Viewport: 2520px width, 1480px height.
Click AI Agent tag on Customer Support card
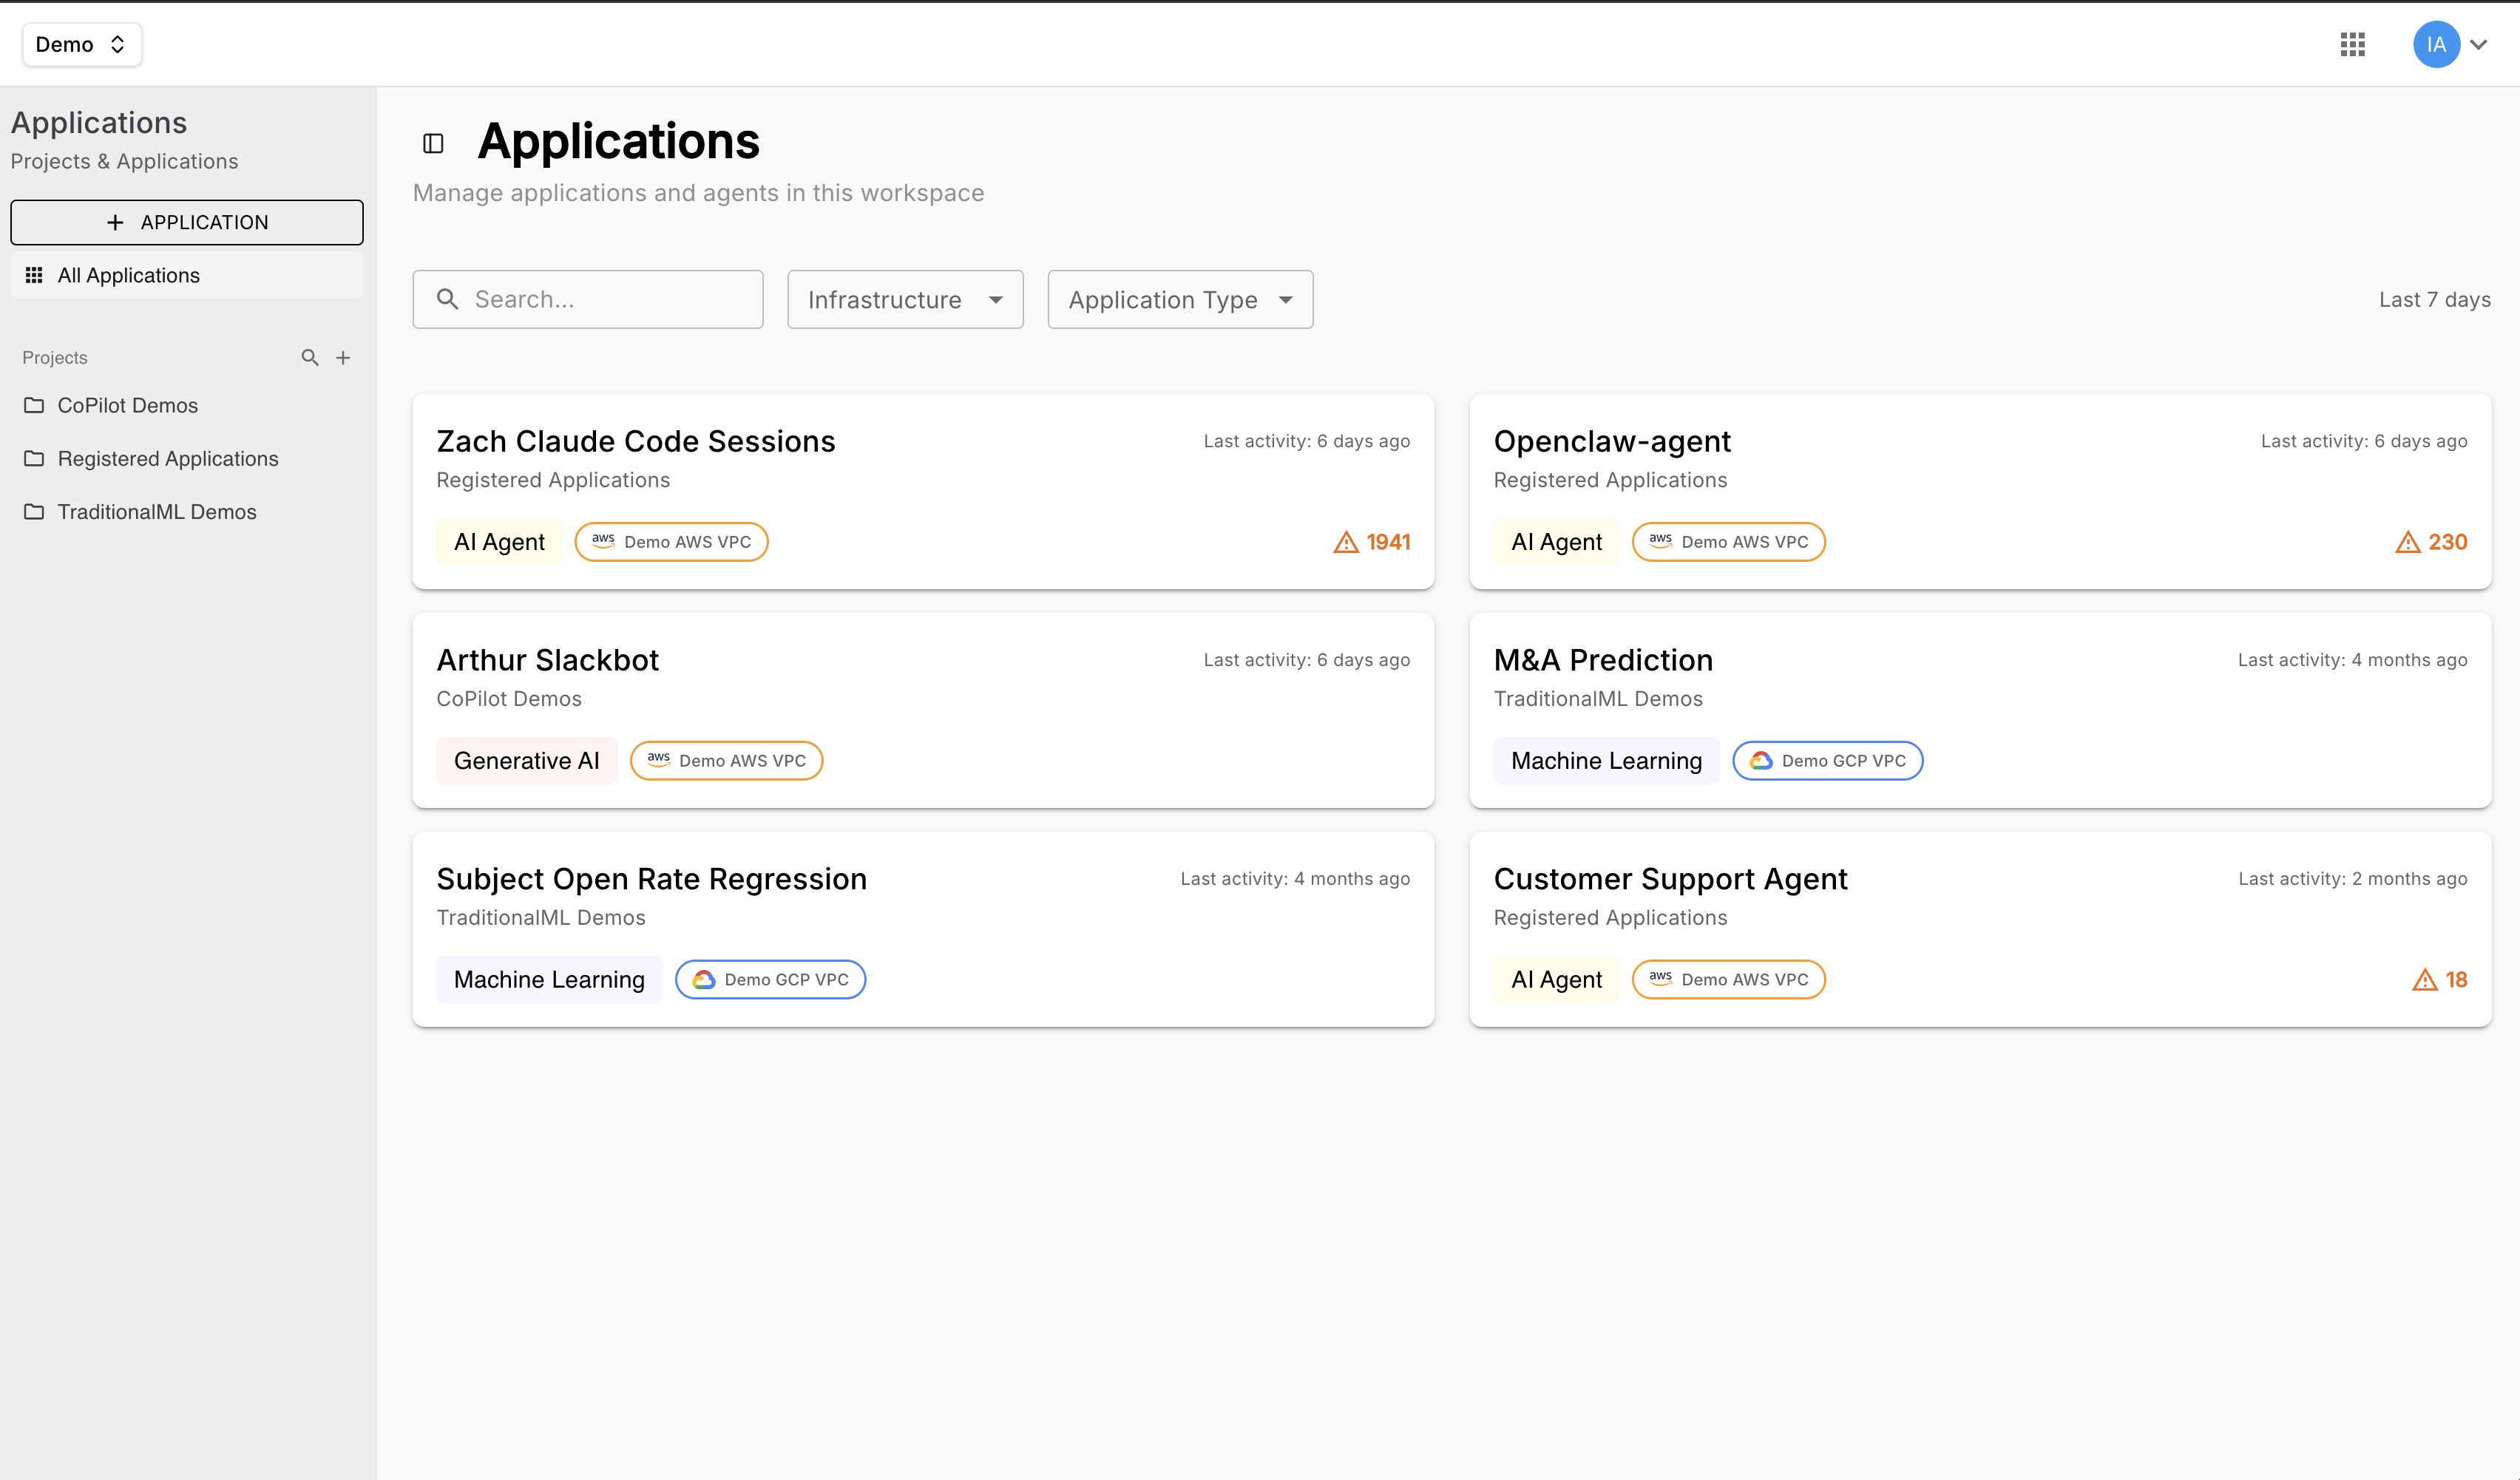pyautogui.click(x=1556, y=980)
